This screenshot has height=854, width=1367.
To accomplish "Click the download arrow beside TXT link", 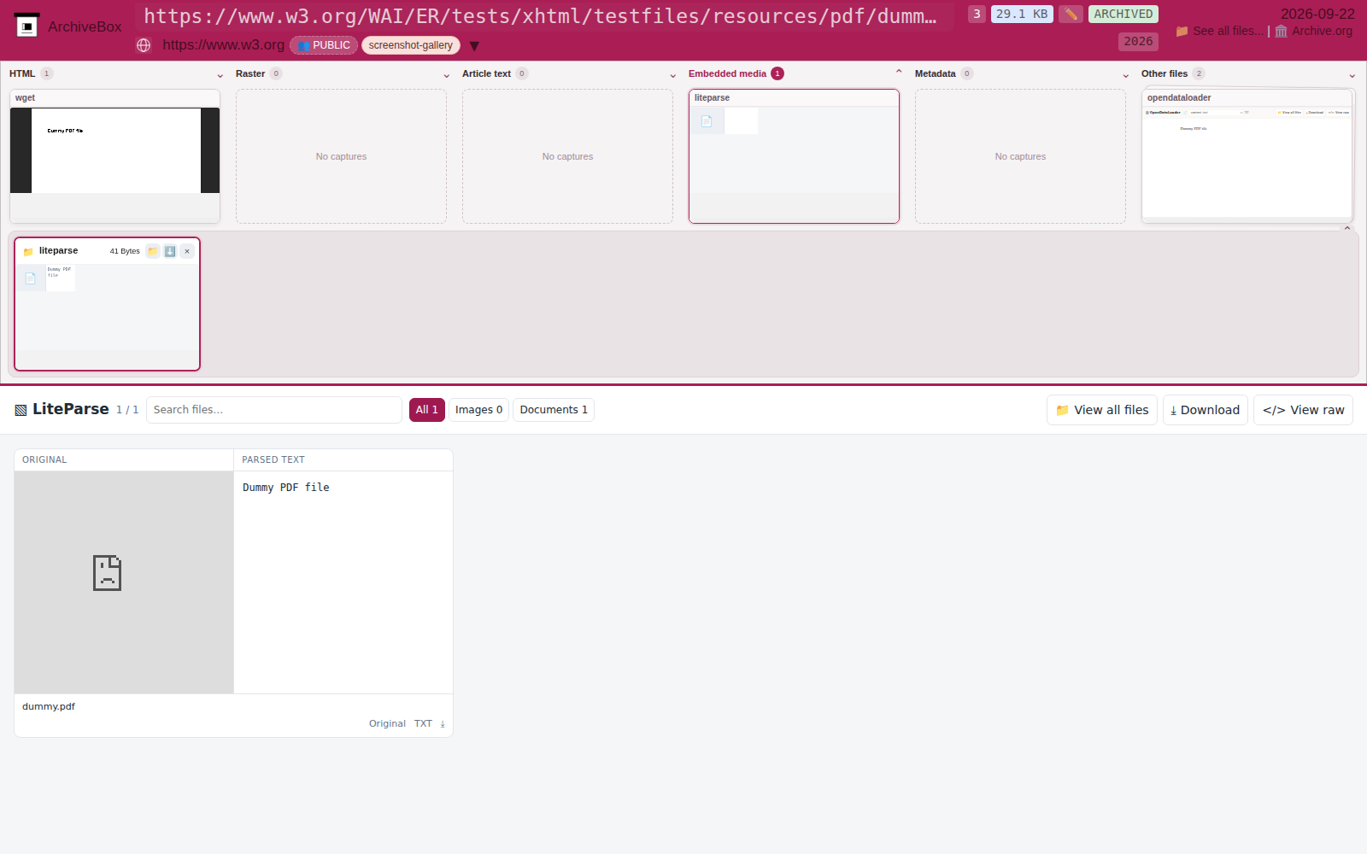I will pos(443,724).
